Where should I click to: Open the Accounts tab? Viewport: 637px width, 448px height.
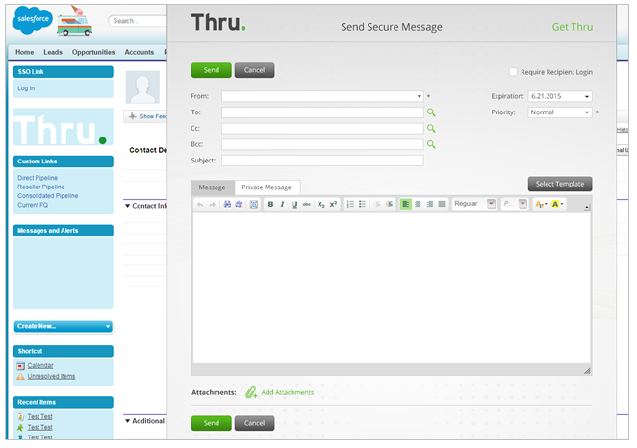point(140,52)
